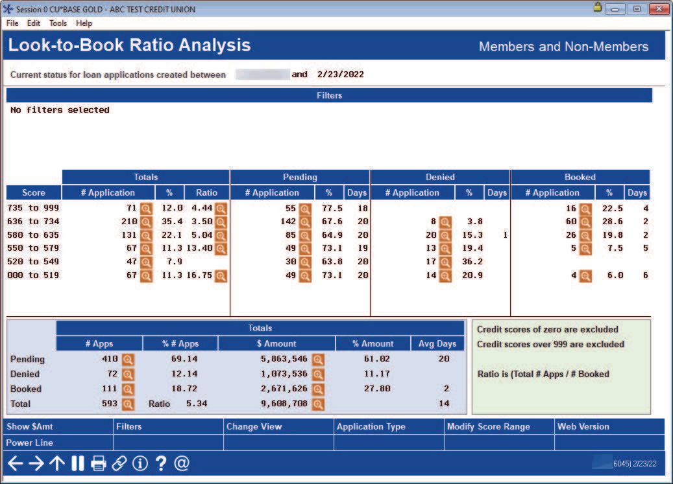Click the Application Type button
Image resolution: width=673 pixels, height=484 pixels.
(x=389, y=426)
